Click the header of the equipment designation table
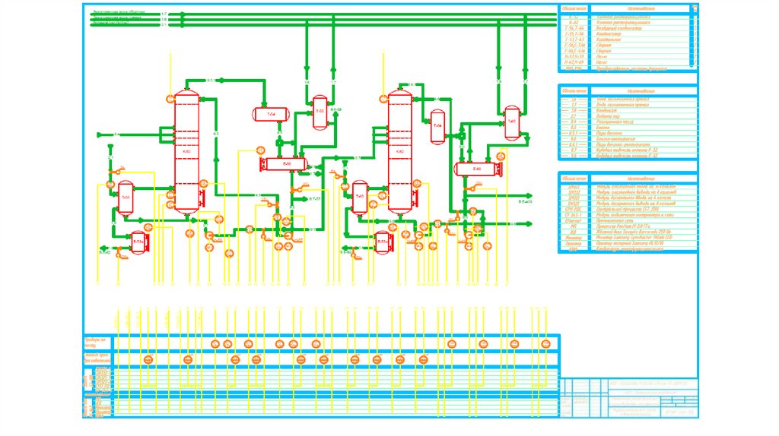The width and height of the screenshot is (779, 436). [x=627, y=8]
